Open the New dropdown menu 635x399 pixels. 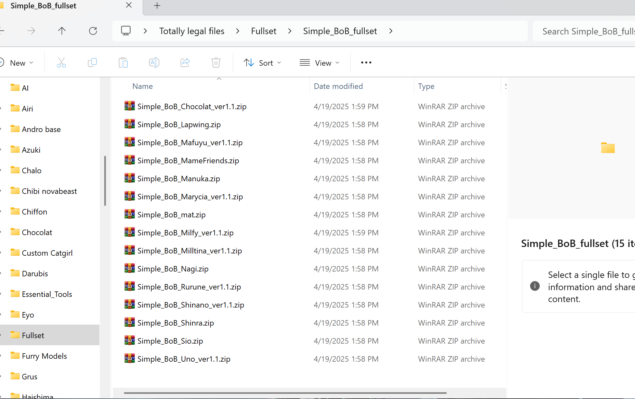tap(18, 63)
